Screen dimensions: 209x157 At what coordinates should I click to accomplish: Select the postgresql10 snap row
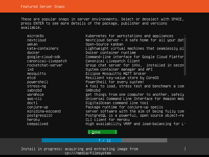tap(102, 115)
